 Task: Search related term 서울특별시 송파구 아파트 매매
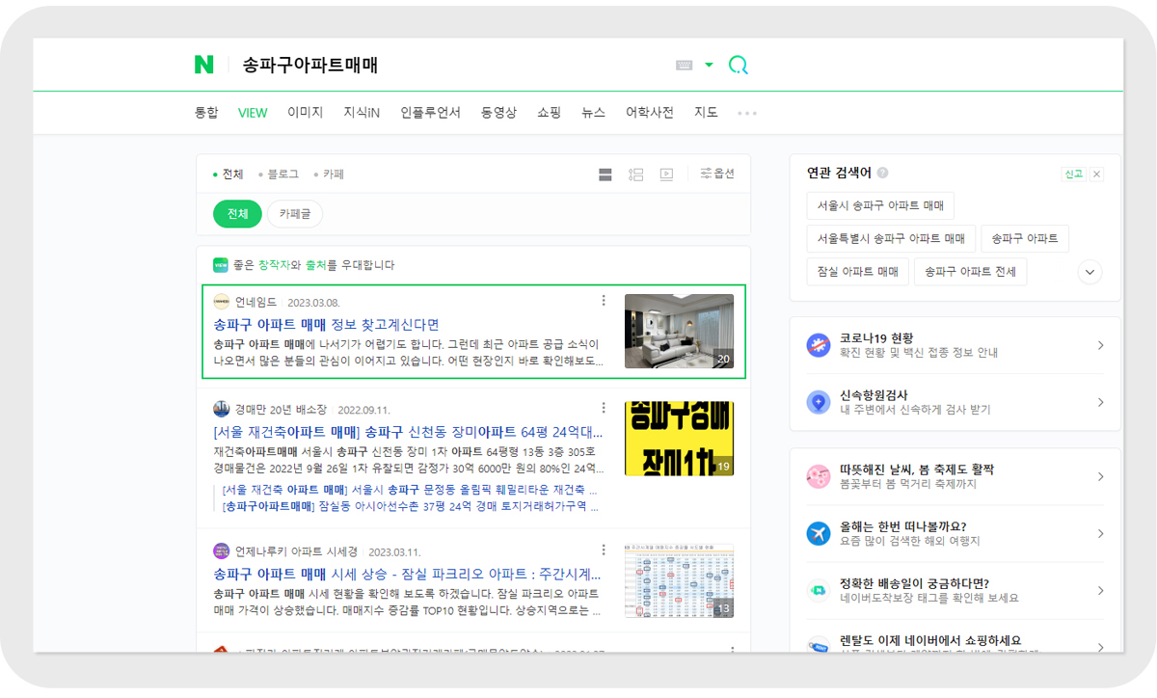click(x=891, y=238)
